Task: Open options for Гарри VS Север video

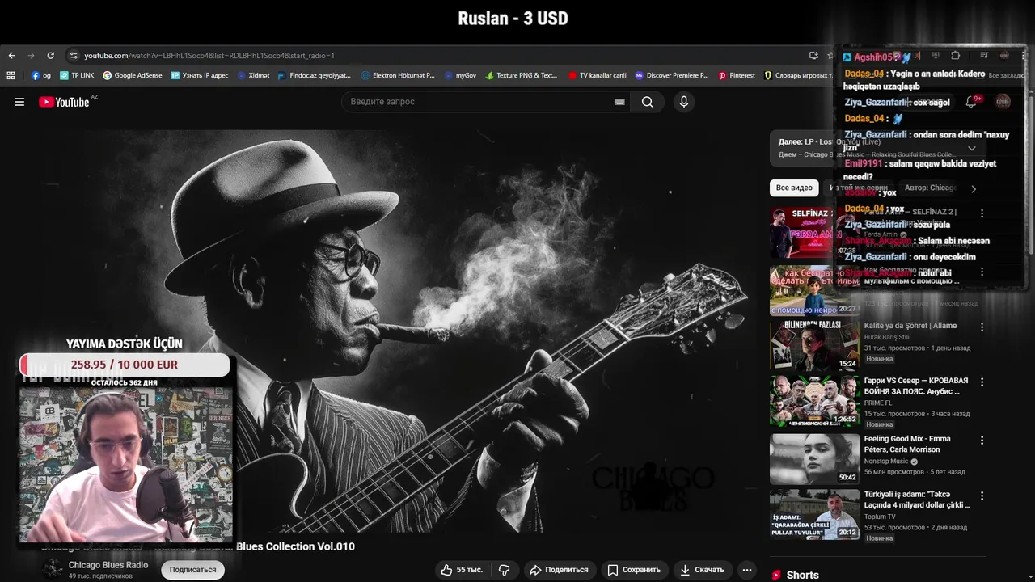Action: pyautogui.click(x=982, y=382)
